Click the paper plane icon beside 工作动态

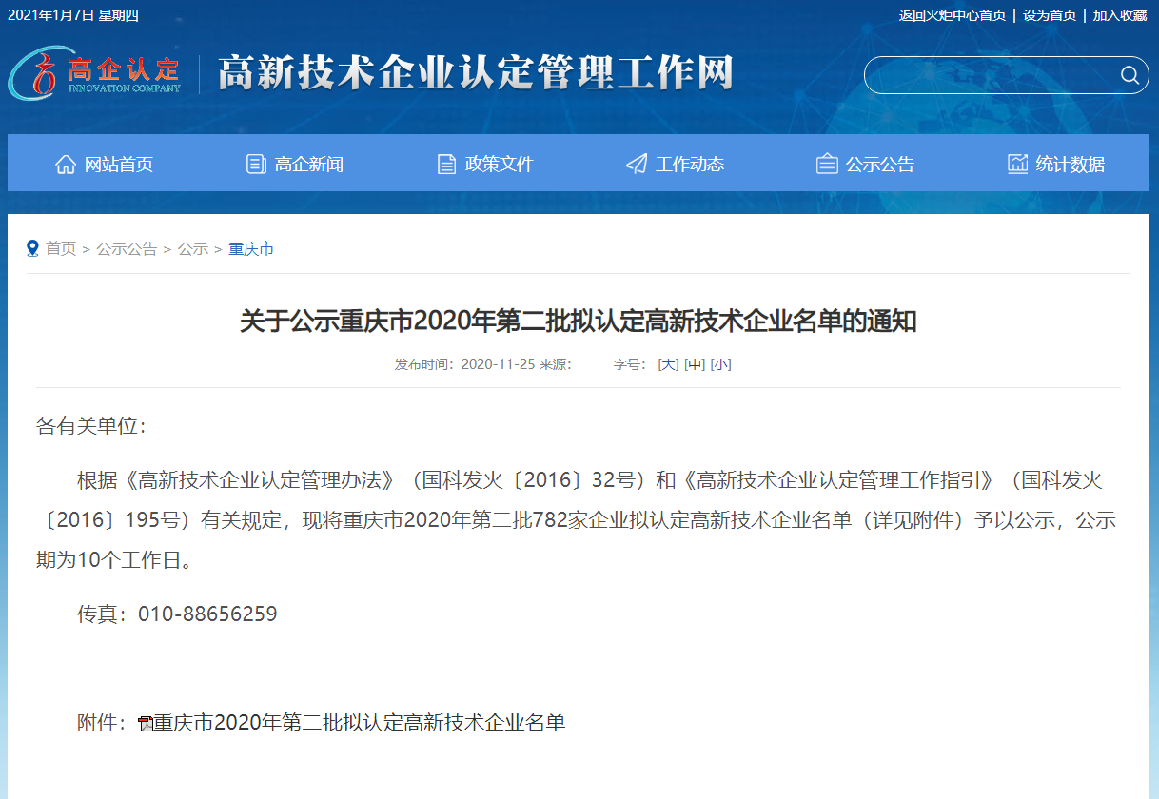pos(637,165)
